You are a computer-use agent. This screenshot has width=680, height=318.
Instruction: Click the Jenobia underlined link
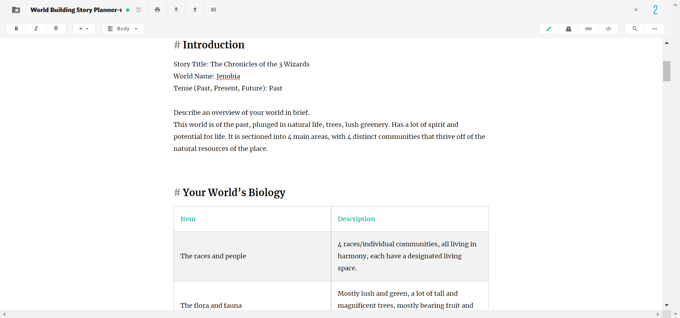coord(228,76)
